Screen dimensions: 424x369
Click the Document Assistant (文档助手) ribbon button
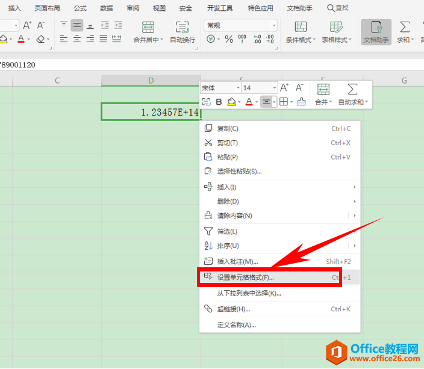[376, 32]
